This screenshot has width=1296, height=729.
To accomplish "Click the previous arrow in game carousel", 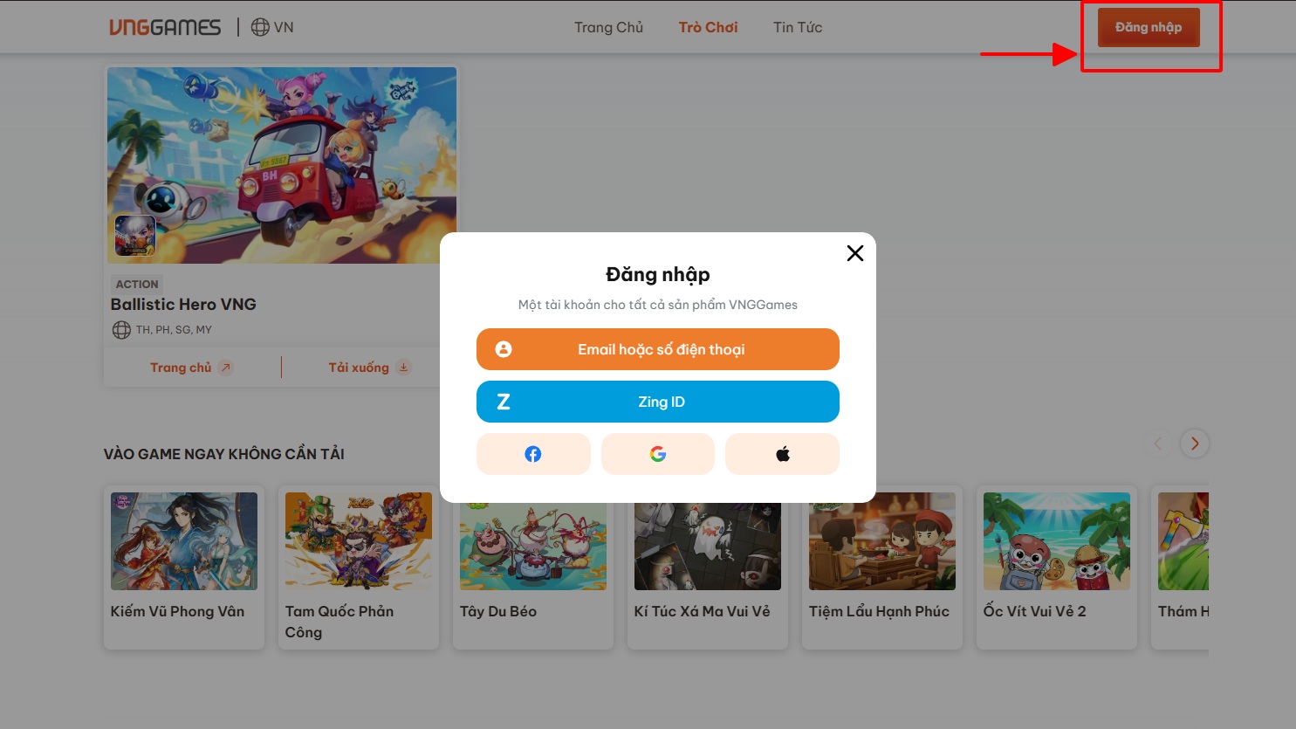I will (x=1157, y=444).
